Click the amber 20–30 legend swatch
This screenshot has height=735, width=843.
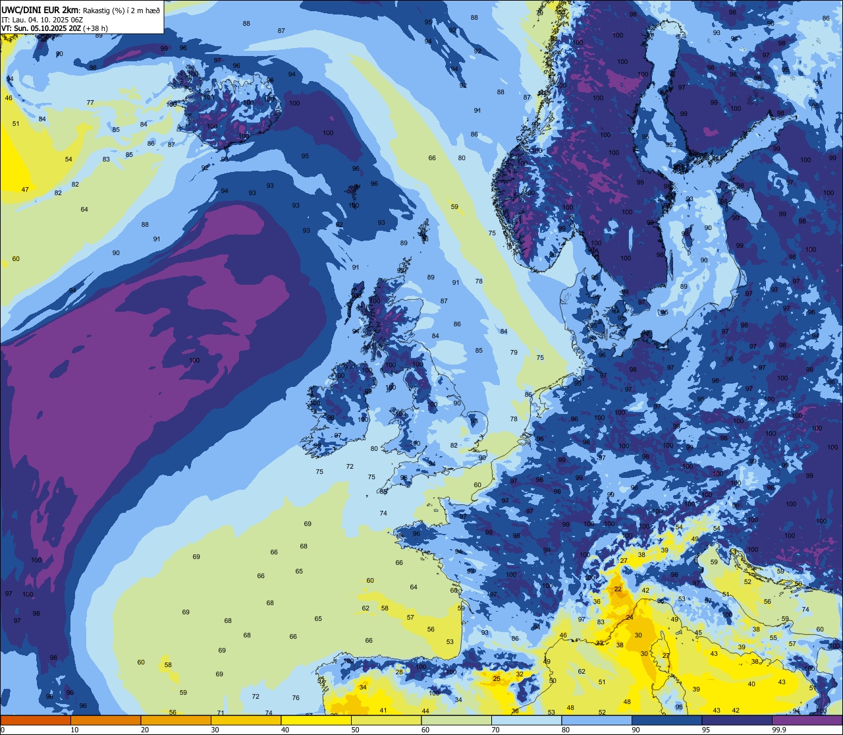point(176,720)
